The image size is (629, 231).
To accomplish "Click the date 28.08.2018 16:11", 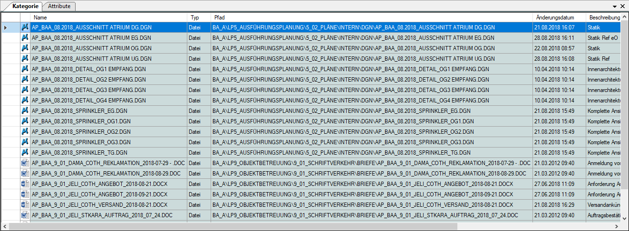I will pos(554,38).
